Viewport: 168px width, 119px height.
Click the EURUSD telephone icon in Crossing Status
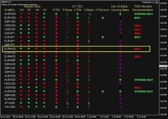pos(120,18)
